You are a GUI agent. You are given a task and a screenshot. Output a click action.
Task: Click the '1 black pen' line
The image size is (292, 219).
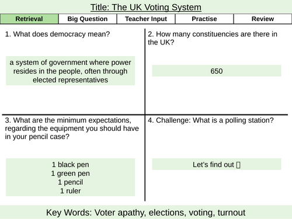pos(70,165)
